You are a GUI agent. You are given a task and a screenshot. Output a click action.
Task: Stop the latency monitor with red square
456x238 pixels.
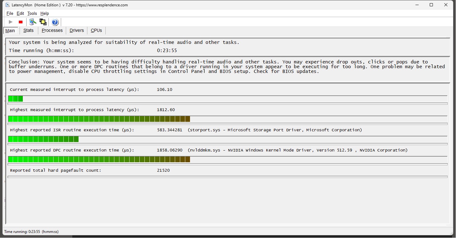point(21,22)
